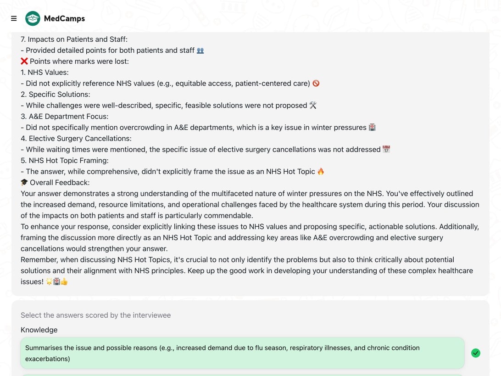
Task: Click the MedCamps brand name text
Action: pyautogui.click(x=64, y=19)
